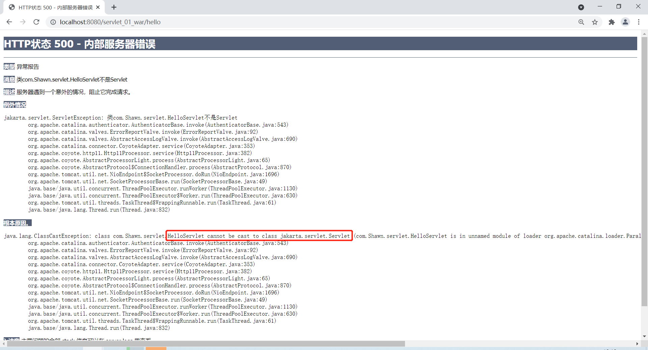This screenshot has width=648, height=350.
Task: Click the page zoom magnifier icon
Action: pos(581,22)
